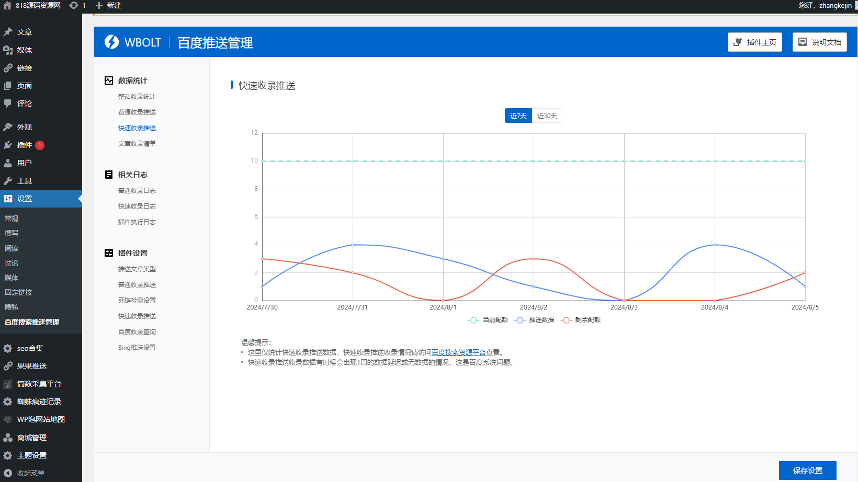Click the 说明文档 button
858x482 pixels.
(820, 42)
